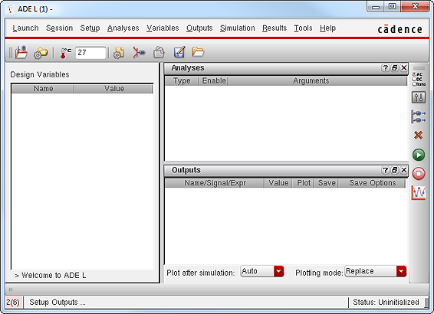Open the Analyses menu
The width and height of the screenshot is (434, 314).
123,28
